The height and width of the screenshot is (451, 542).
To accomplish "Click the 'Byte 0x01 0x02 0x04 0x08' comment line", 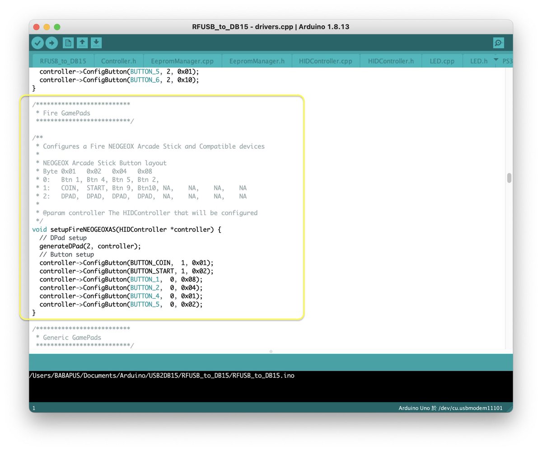I will click(x=94, y=171).
